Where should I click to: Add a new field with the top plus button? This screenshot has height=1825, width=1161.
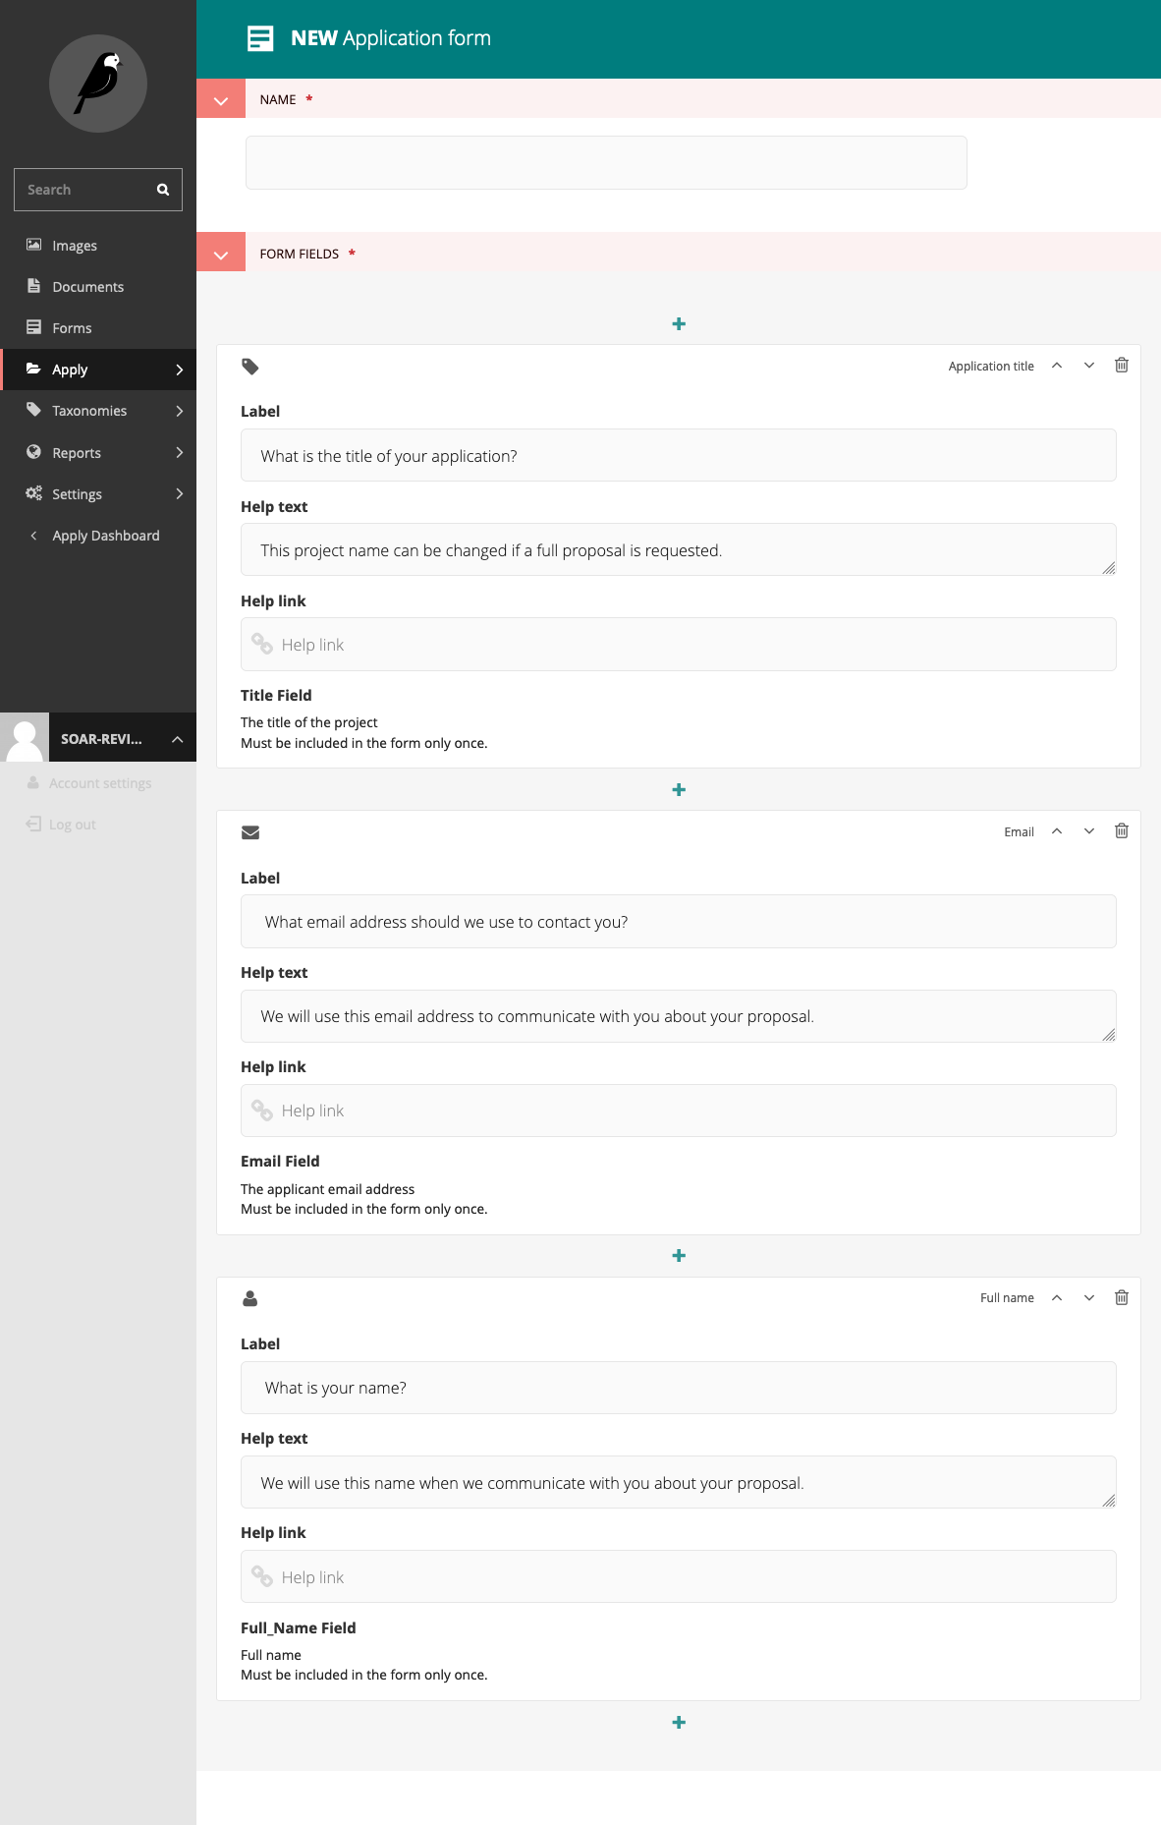(679, 322)
